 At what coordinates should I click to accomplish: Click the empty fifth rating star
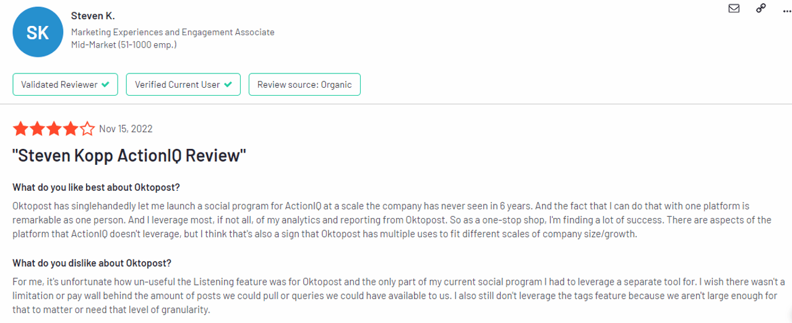coord(87,129)
